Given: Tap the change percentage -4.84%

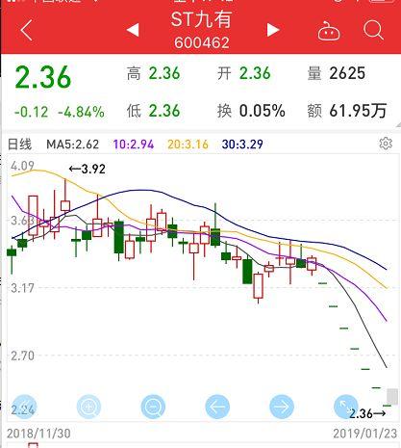Looking at the screenshot, I should tap(81, 112).
